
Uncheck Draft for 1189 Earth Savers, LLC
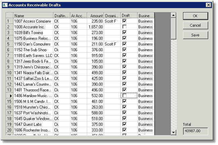coord(124,56)
